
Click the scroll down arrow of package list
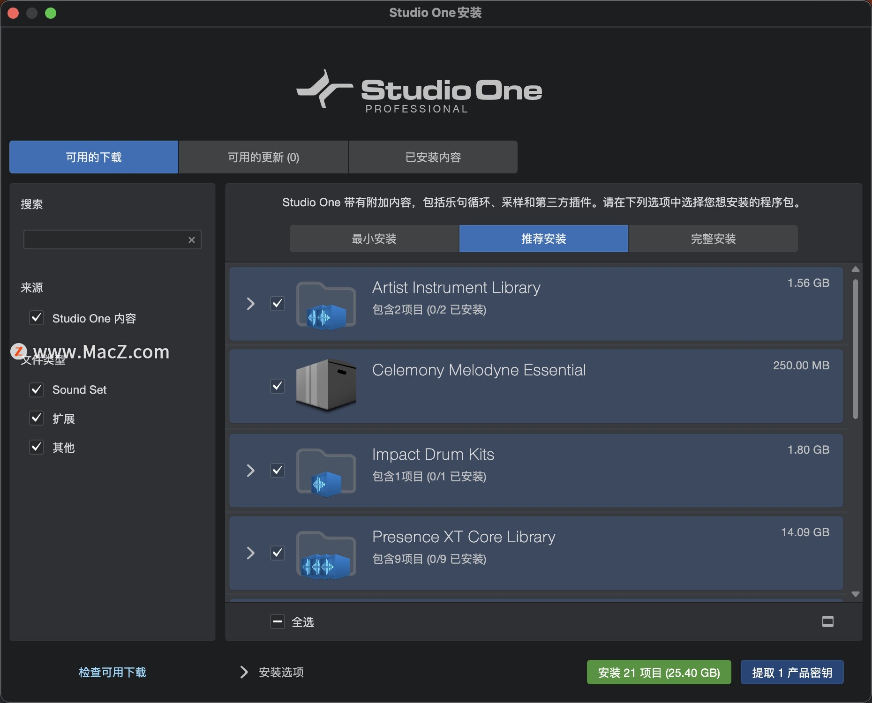click(856, 594)
